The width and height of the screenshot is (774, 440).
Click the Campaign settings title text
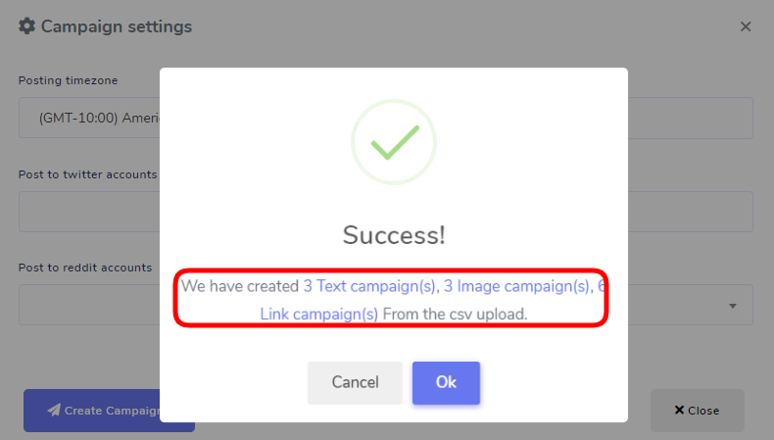pyautogui.click(x=117, y=26)
